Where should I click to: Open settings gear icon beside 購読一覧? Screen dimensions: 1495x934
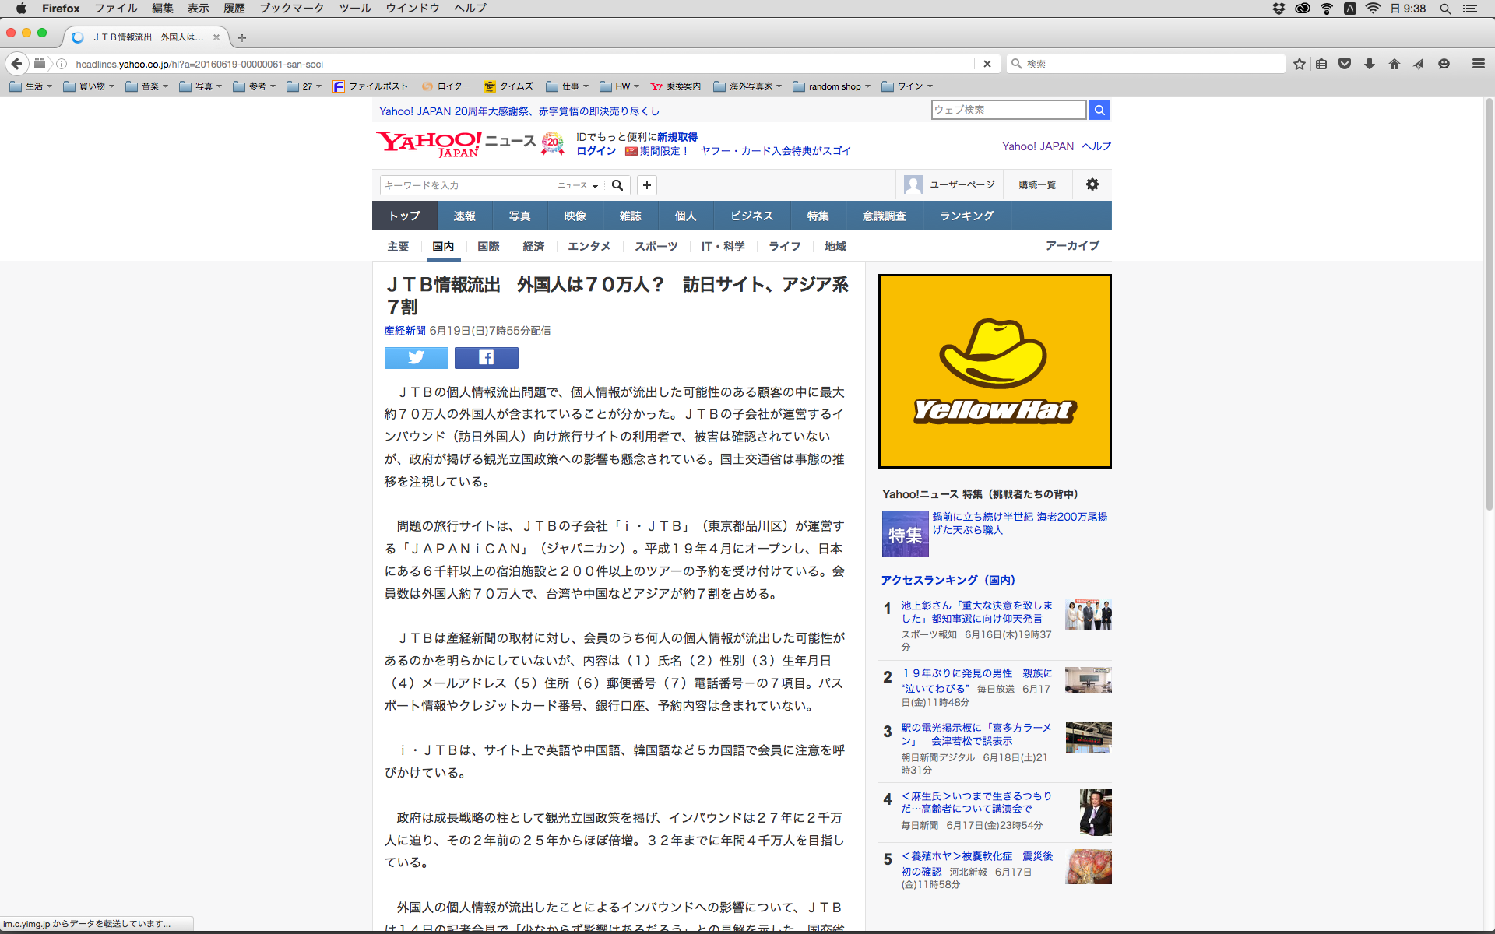(x=1092, y=184)
